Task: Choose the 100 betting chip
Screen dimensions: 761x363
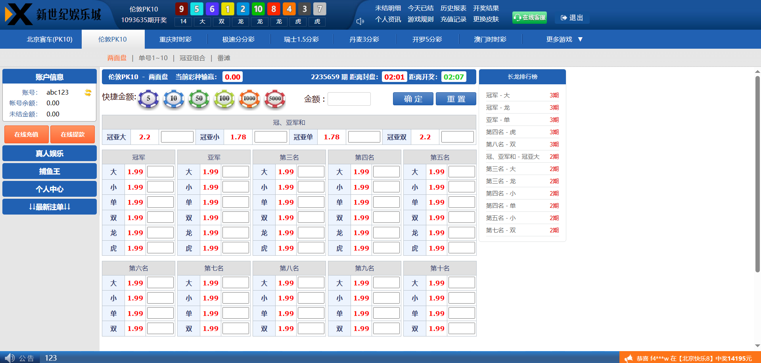Action: pos(224,99)
